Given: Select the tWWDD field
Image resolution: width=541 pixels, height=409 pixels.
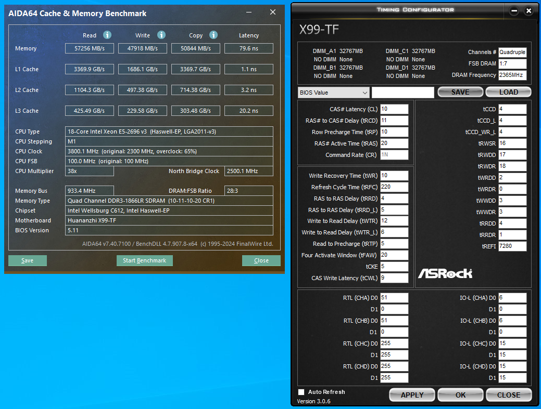Looking at the screenshot, I should click(513, 201).
